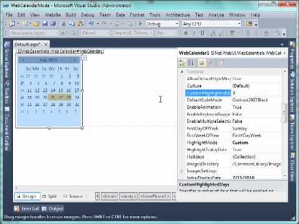Click the Bulleted list icon
299x224 pixels.
pyautogui.click(x=256, y=33)
